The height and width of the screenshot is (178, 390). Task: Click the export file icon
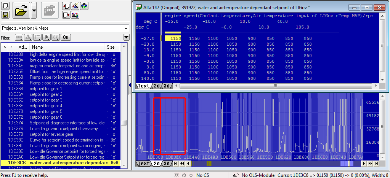pyautogui.click(x=66, y=15)
